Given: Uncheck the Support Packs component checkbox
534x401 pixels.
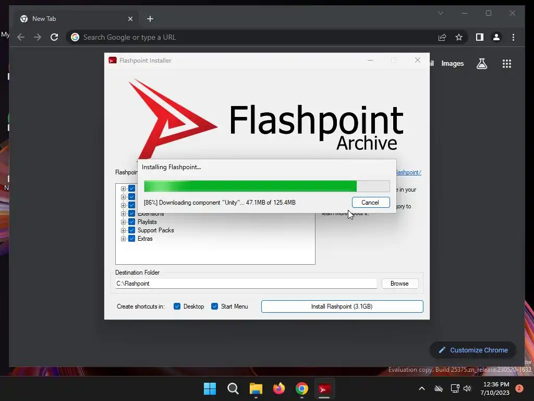Looking at the screenshot, I should (132, 230).
